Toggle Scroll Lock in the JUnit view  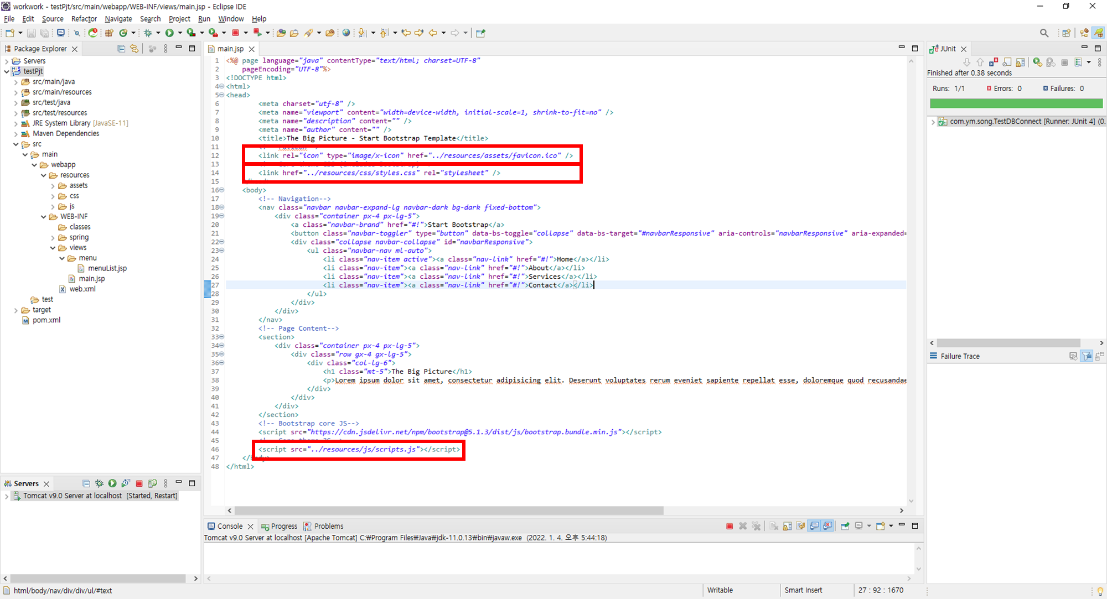click(1020, 62)
